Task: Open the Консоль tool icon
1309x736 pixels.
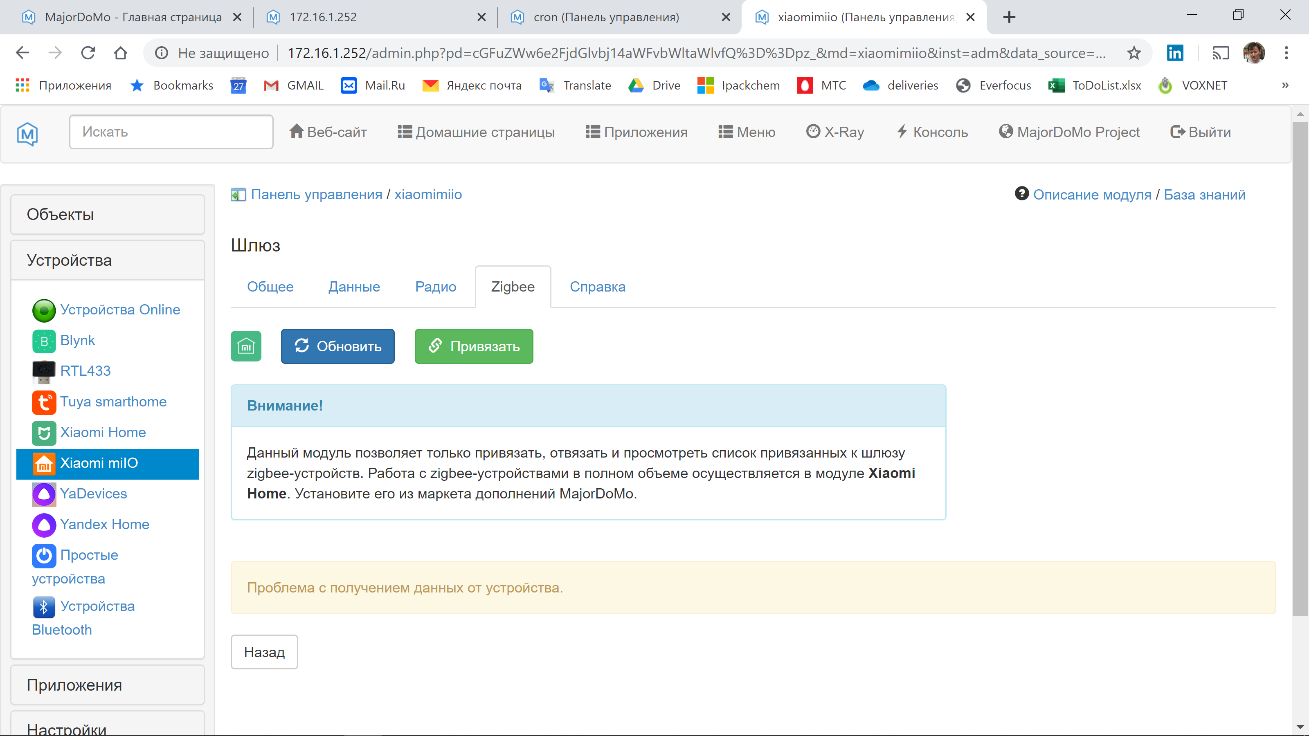Action: click(902, 132)
